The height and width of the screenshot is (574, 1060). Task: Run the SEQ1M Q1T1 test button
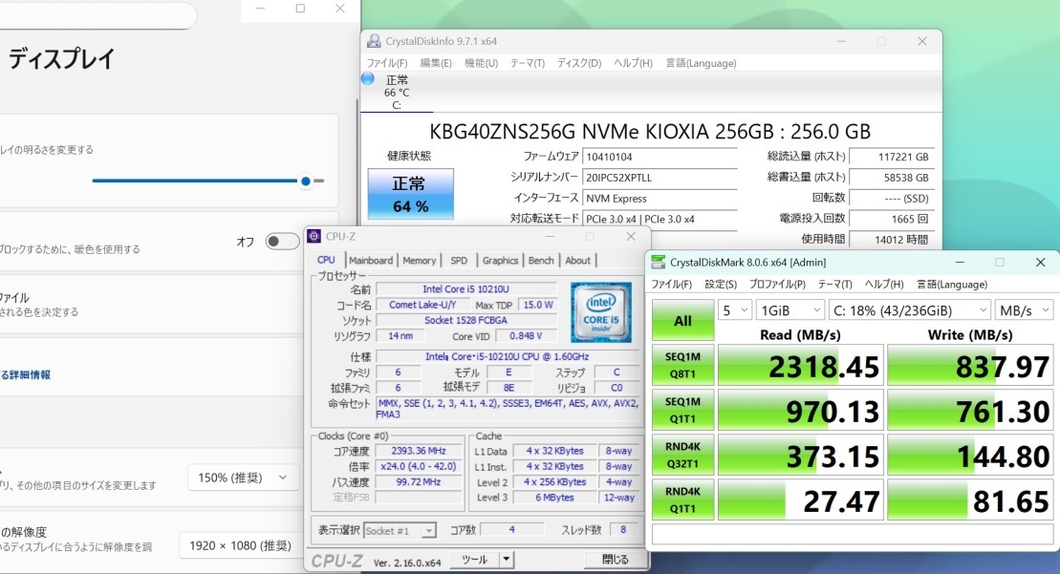[682, 410]
